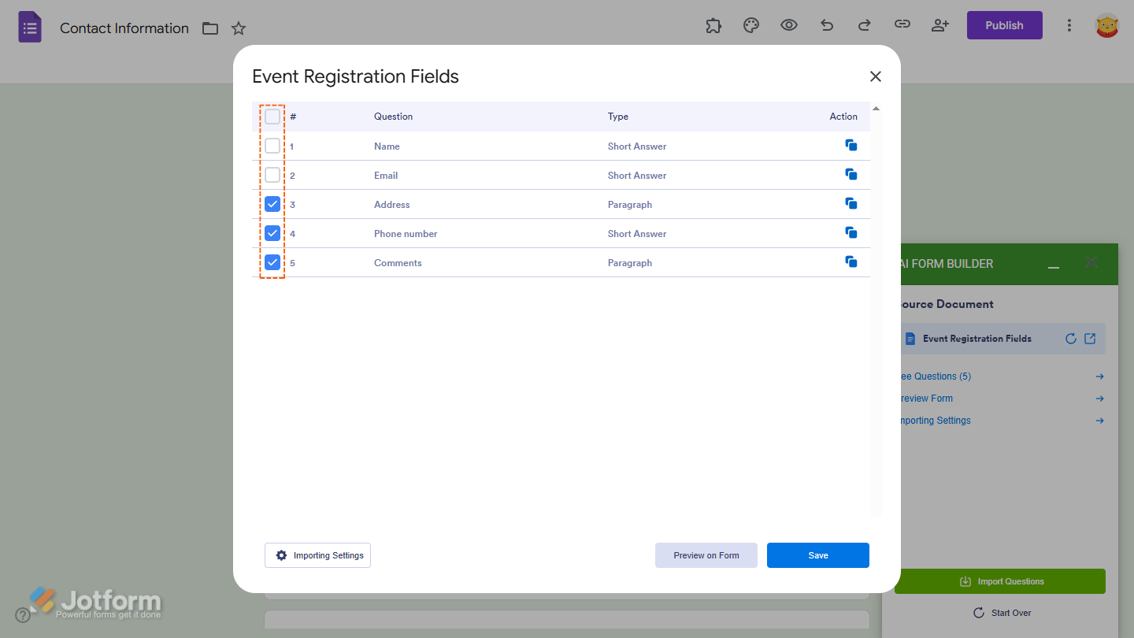Enable the checkbox for the Email question

(x=272, y=174)
